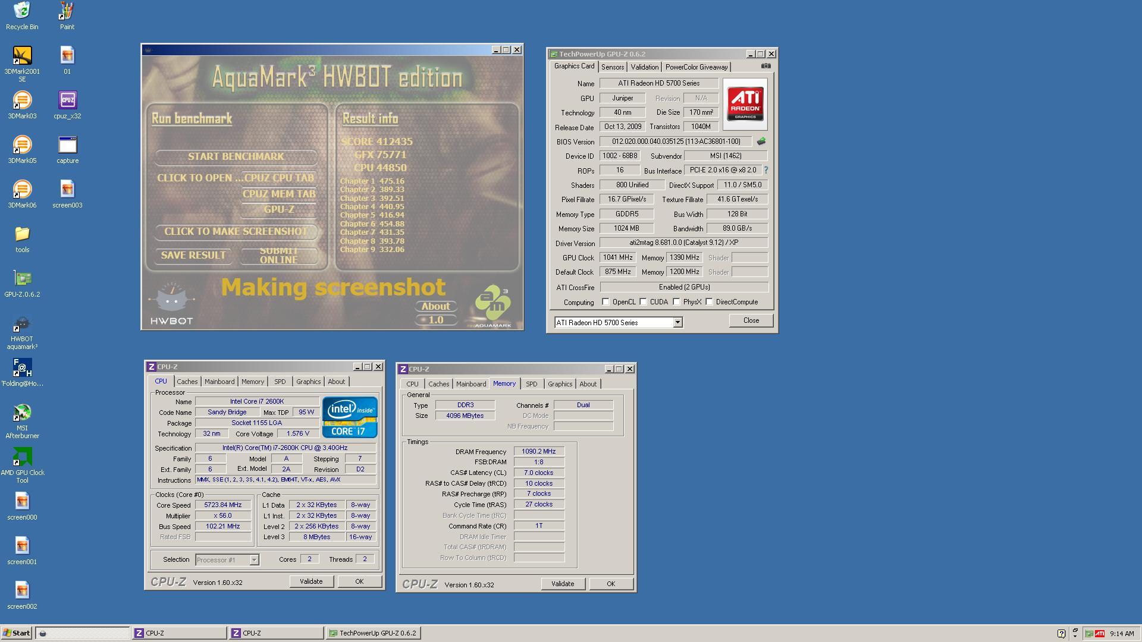Select TechPowerUp GPU-Z taskbar button
The height and width of the screenshot is (642, 1142).
374,633
